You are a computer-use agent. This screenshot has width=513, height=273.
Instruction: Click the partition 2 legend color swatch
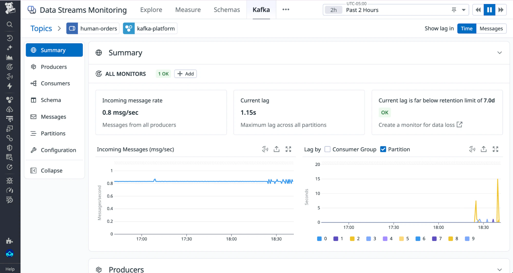pyautogui.click(x=352, y=239)
